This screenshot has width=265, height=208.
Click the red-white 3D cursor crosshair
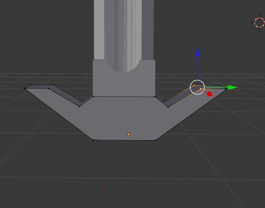pos(259,22)
